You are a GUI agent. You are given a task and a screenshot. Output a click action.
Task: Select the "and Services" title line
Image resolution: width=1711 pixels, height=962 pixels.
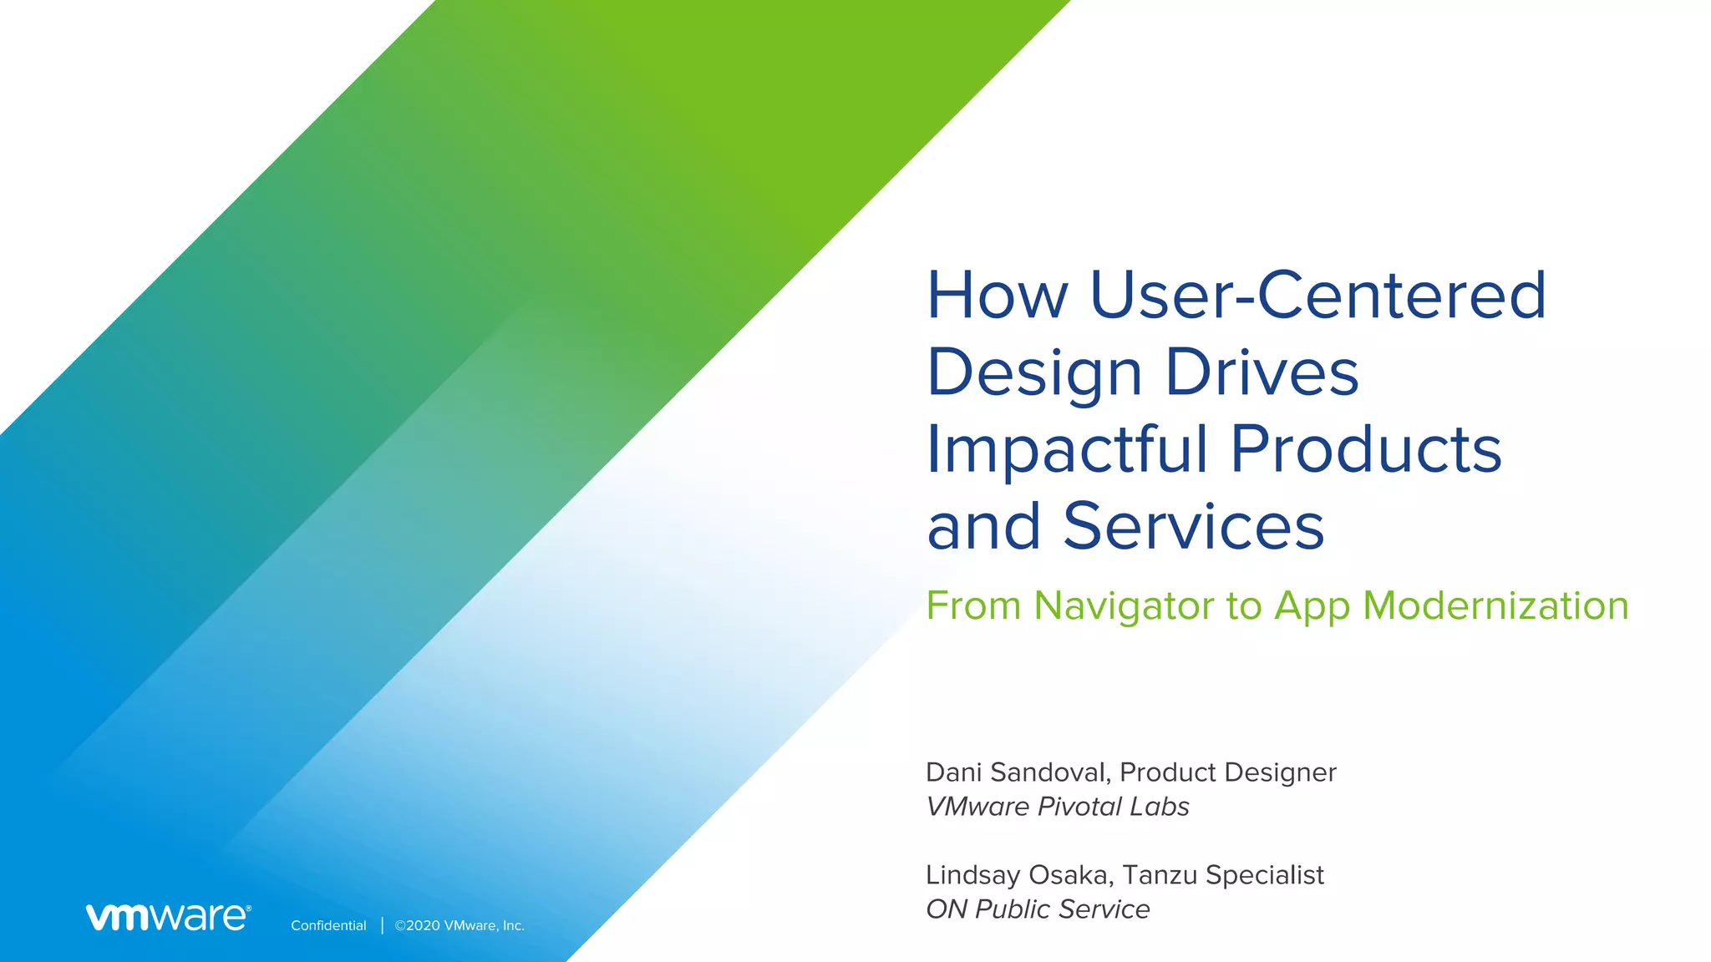pyautogui.click(x=1125, y=526)
